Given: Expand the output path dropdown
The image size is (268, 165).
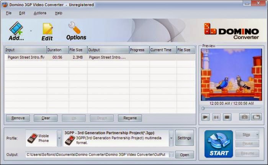Looking at the screenshot, I should pyautogui.click(x=171, y=155).
